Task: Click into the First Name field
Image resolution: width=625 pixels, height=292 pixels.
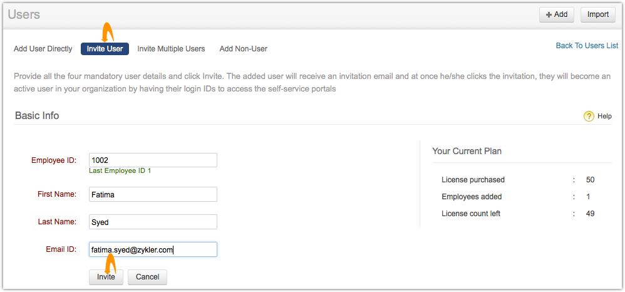Action: tap(153, 194)
